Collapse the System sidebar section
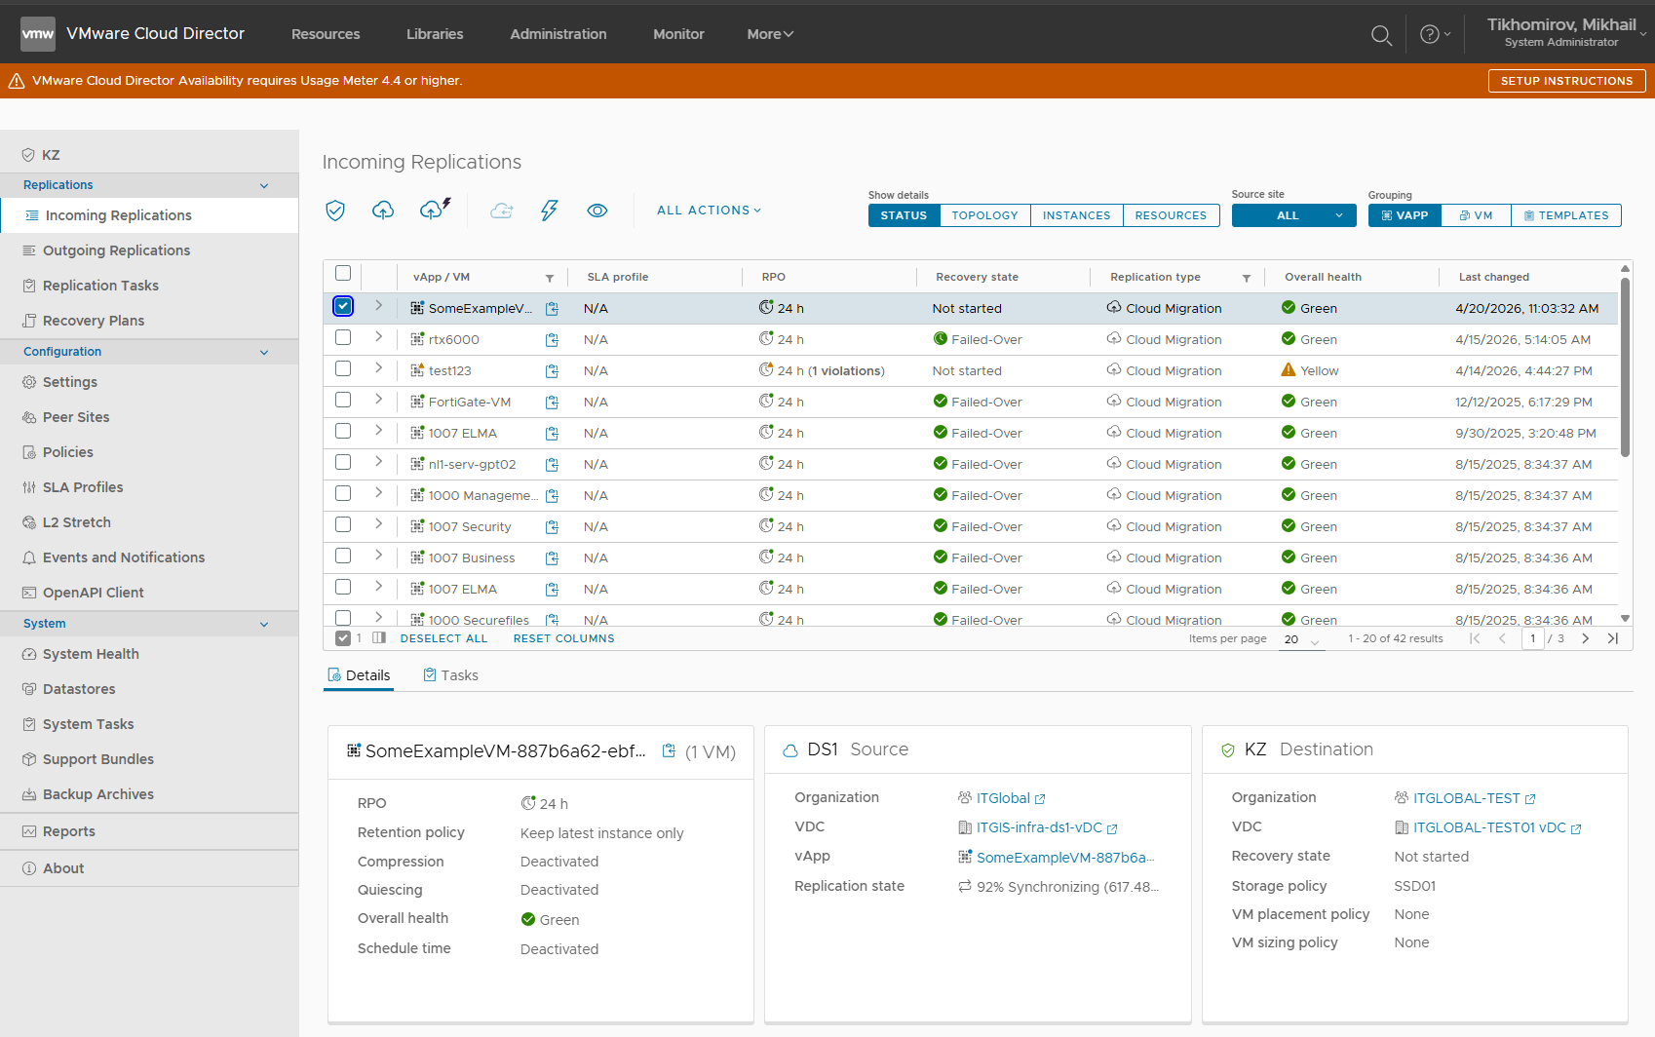Screen dimensions: 1655x1037 coord(264,625)
